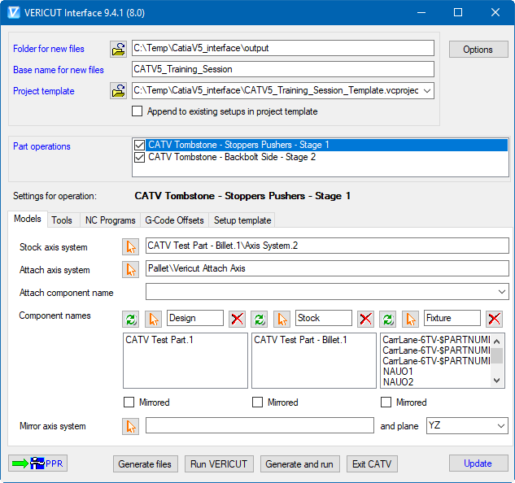This screenshot has height=483, width=515.
Task: Select NAUO1 in the Fixture list
Action: [398, 372]
